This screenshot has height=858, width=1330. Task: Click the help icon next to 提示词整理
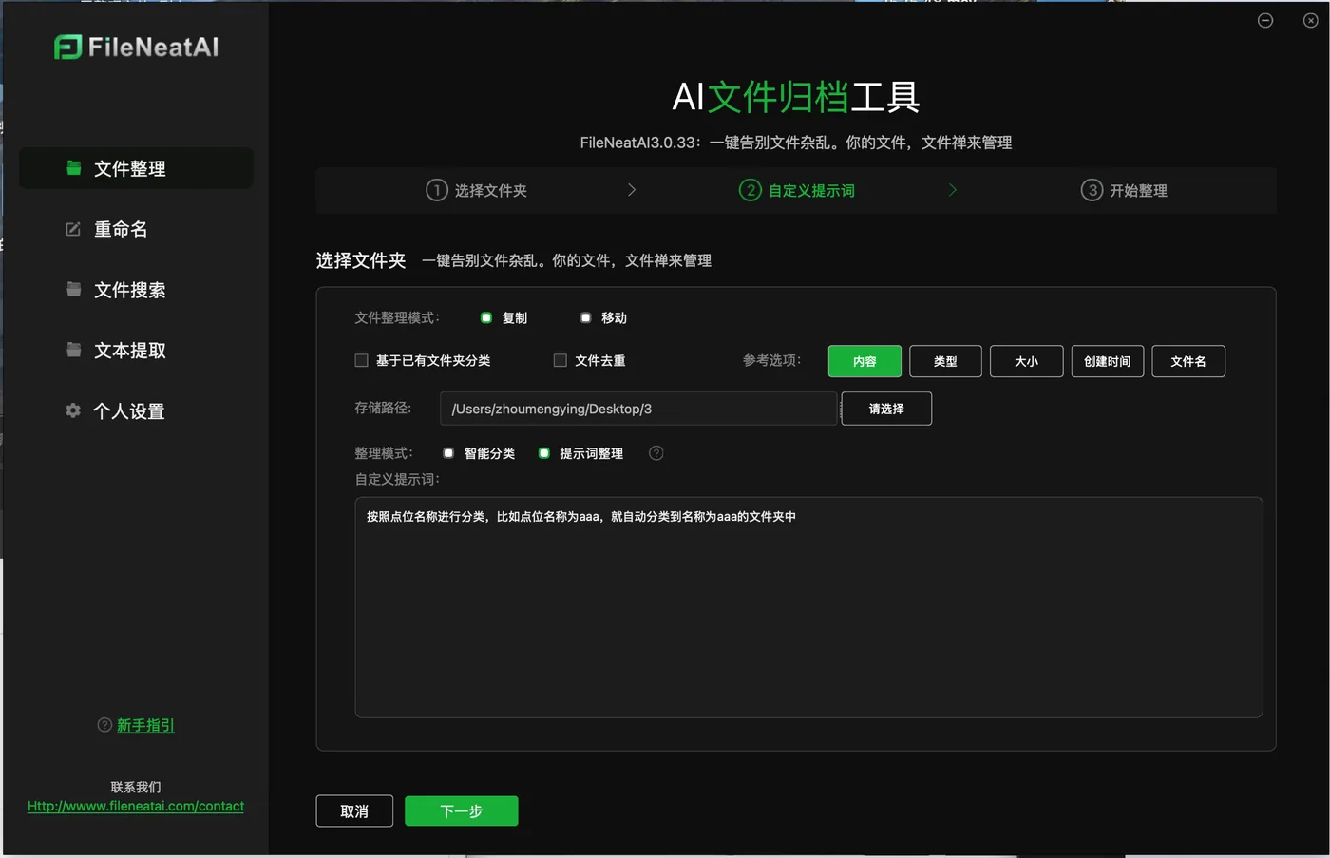655,453
